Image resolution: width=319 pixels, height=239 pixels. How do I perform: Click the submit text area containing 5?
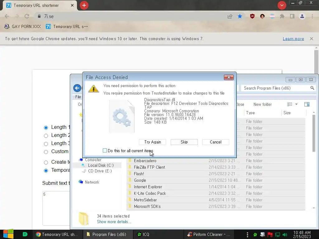pyautogui.click(x=56, y=208)
